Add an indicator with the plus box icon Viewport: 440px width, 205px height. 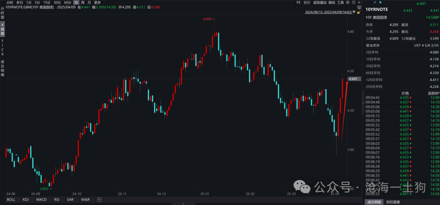click(x=99, y=199)
